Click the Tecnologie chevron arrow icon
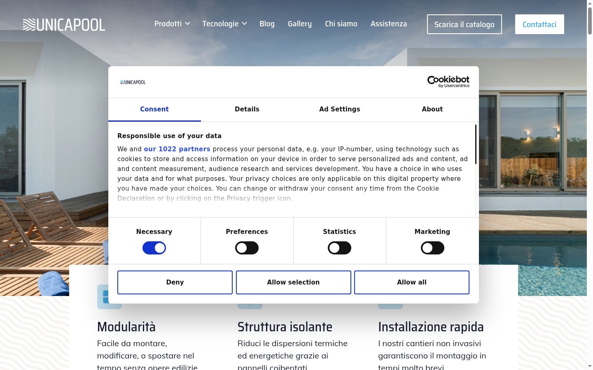This screenshot has height=370, width=593. pyautogui.click(x=244, y=24)
